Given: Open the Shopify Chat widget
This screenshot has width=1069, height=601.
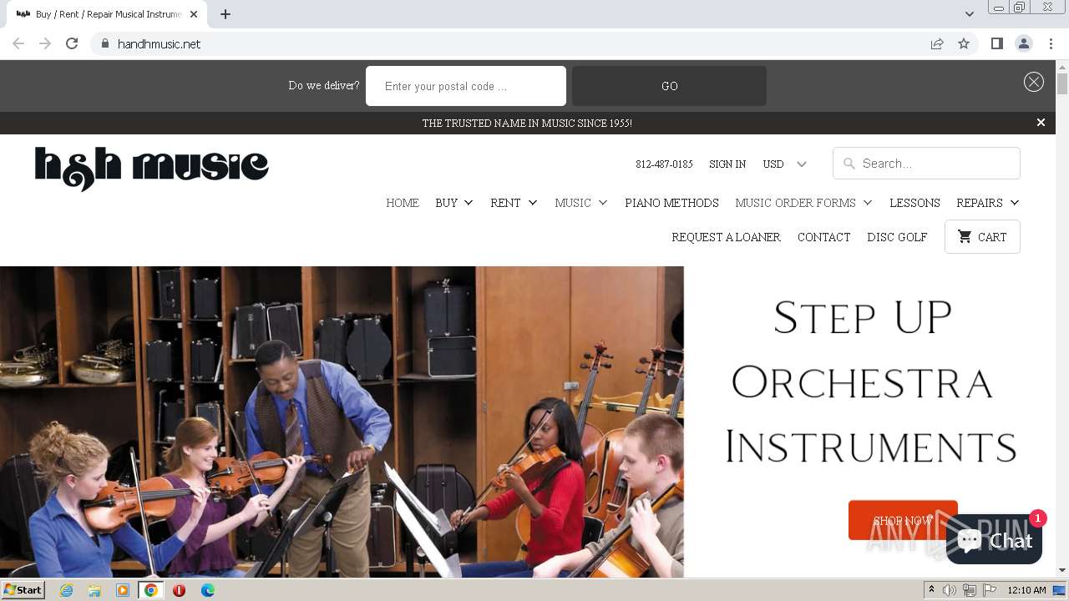Looking at the screenshot, I should (994, 540).
